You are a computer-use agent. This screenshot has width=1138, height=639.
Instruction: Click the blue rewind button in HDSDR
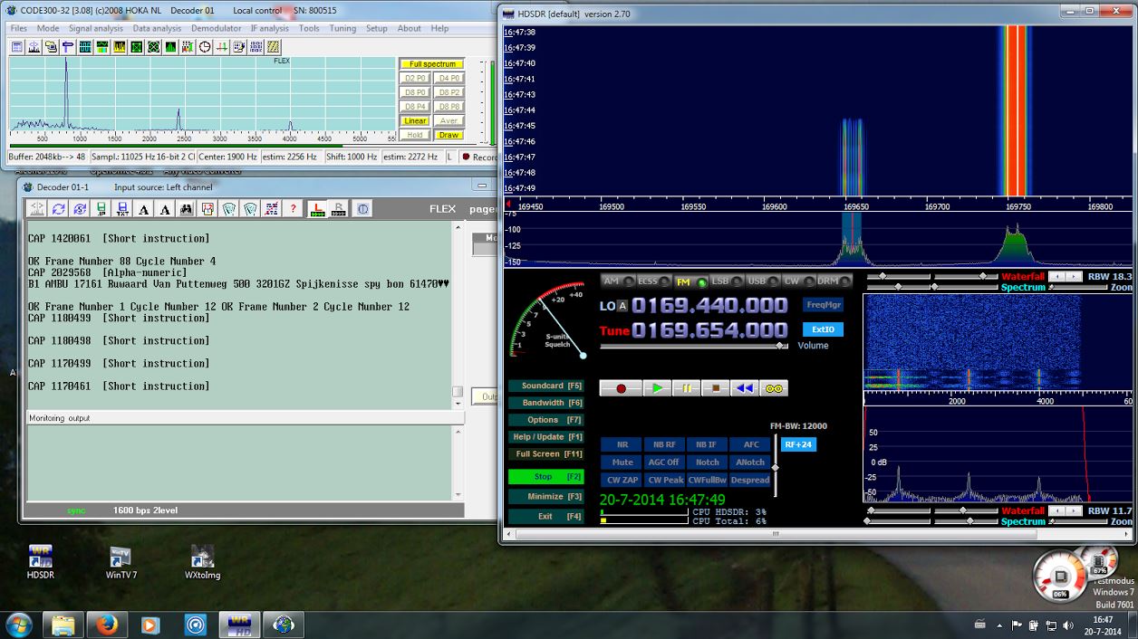click(x=744, y=388)
